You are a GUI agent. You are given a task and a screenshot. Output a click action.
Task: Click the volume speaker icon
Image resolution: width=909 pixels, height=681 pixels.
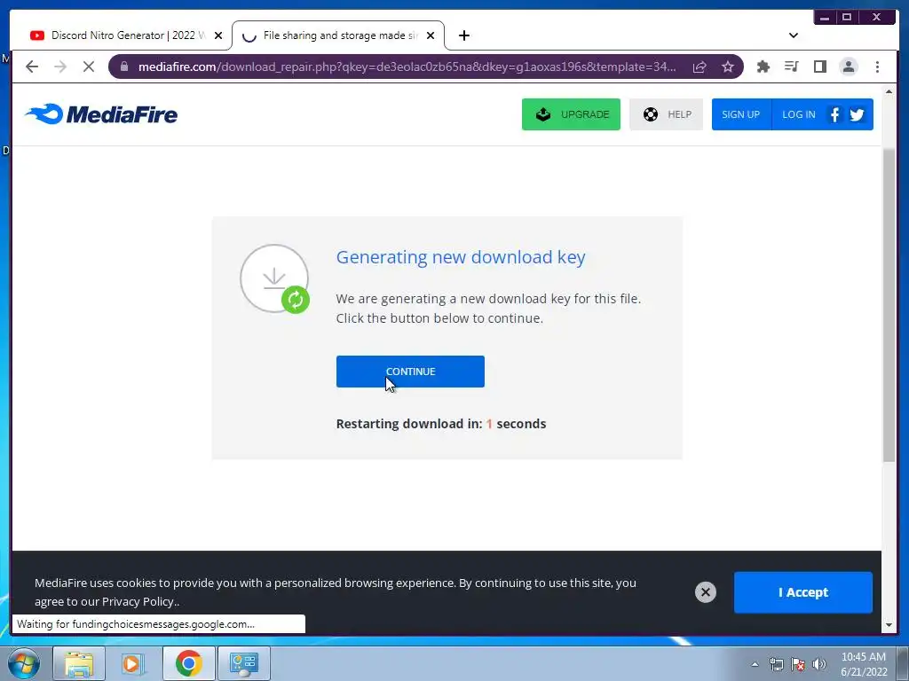[x=819, y=664]
